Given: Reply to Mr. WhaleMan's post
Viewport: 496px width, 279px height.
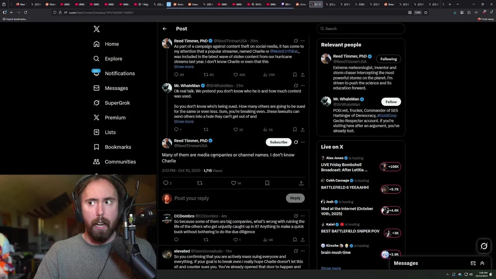Looking at the screenshot, I should tap(176, 129).
